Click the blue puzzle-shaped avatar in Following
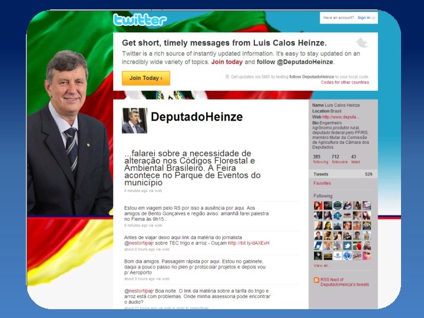Viewport: 424px width, 318px height. click(x=337, y=216)
